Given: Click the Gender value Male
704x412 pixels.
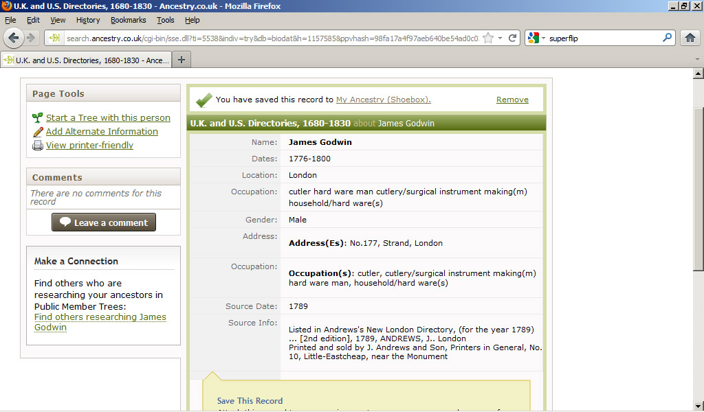Looking at the screenshot, I should 298,220.
